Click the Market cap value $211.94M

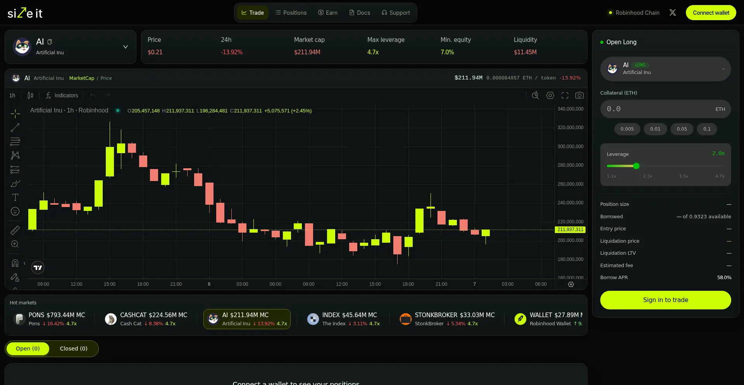[307, 52]
